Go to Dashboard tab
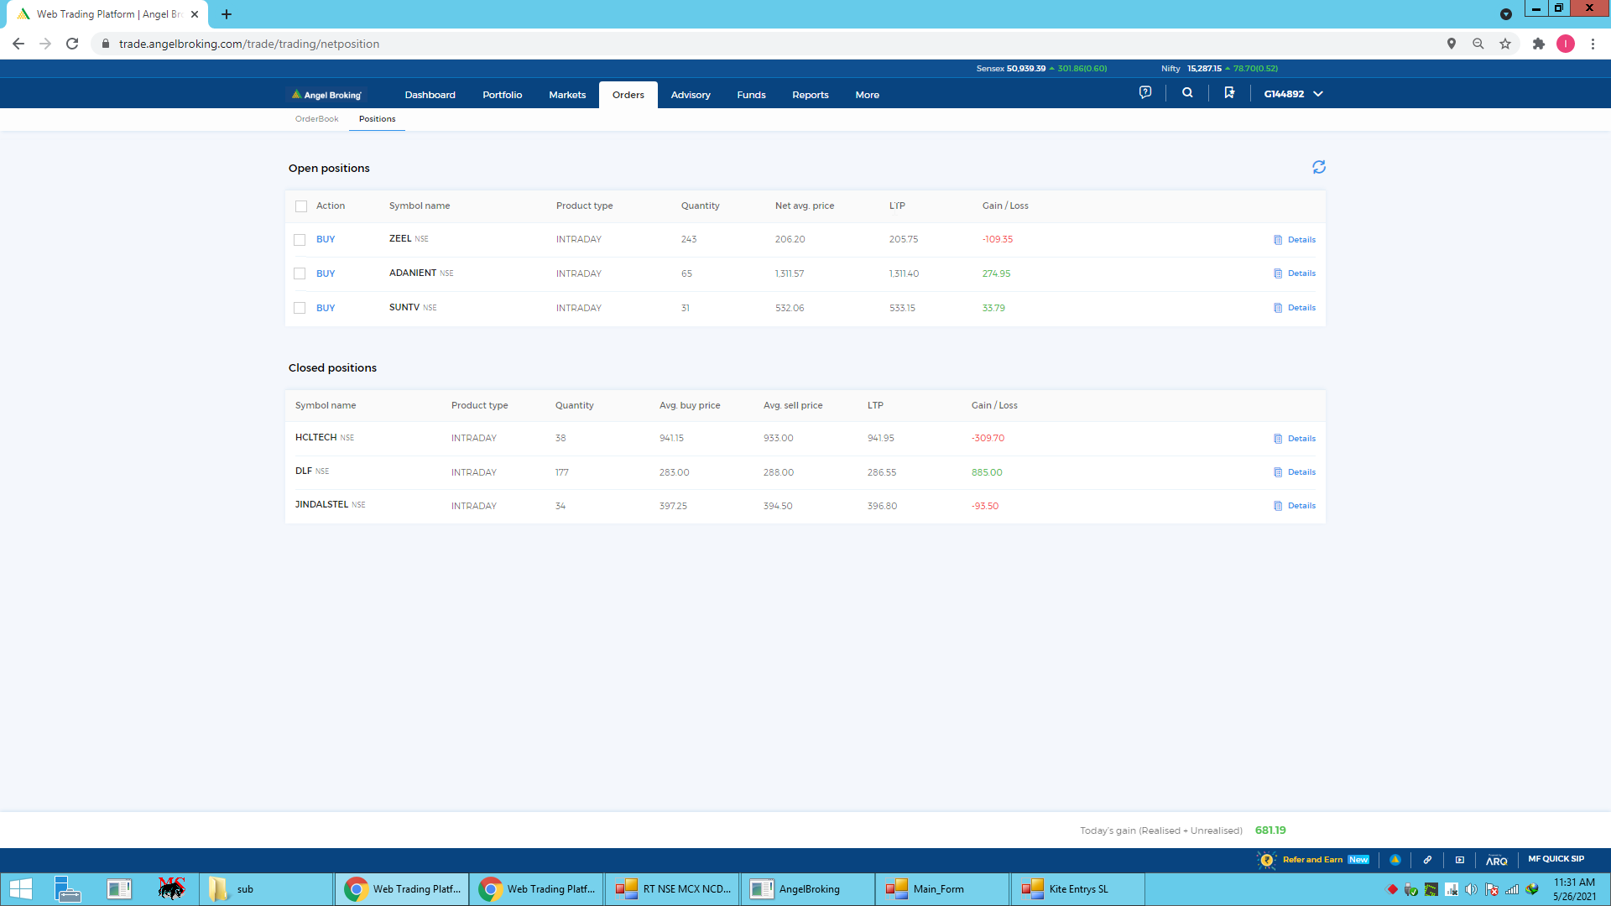Screen dimensions: 1611x906 (430, 95)
